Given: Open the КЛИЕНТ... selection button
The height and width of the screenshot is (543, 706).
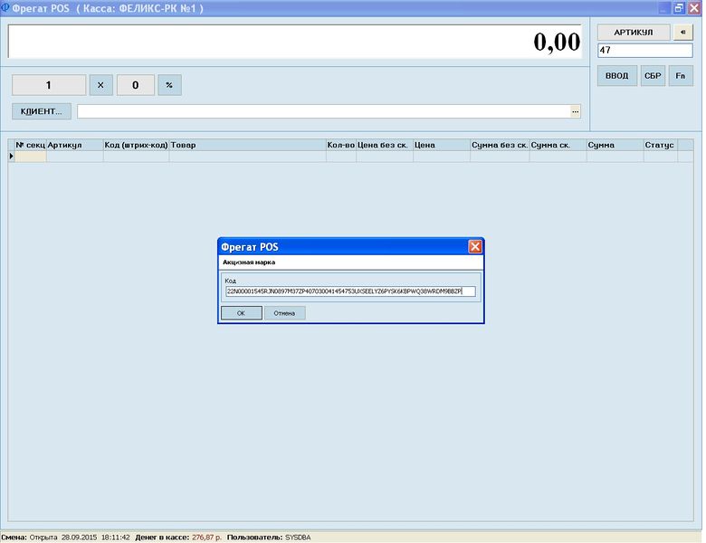Looking at the screenshot, I should [42, 111].
